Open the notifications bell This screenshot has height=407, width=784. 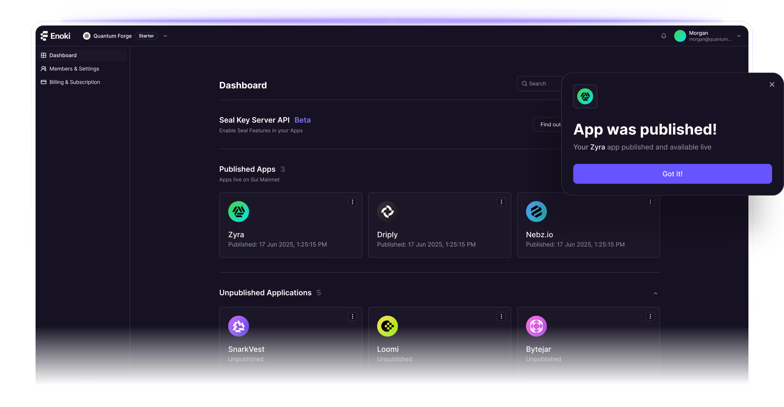(x=663, y=36)
